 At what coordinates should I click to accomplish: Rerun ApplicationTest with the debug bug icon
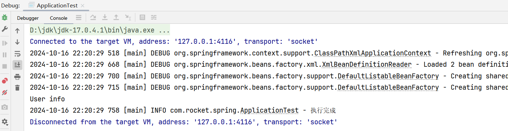click(x=5, y=17)
